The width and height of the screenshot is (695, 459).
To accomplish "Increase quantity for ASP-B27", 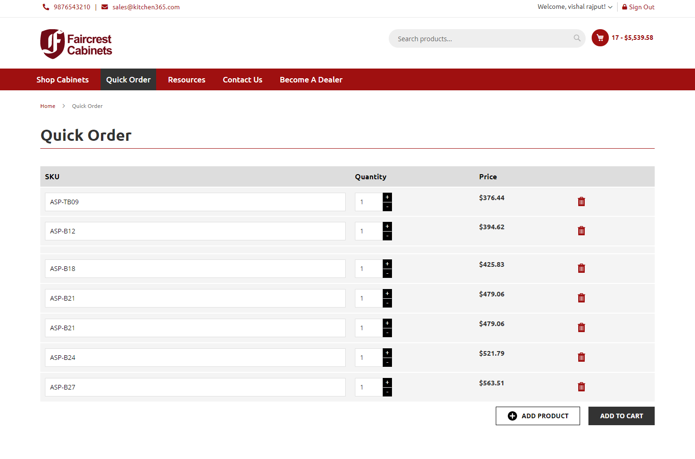I will (387, 383).
